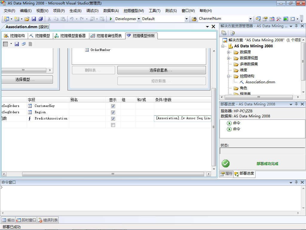The width and height of the screenshot is (306, 230).
Task: Click the Object Browser toolbar icon
Action: 272,19
